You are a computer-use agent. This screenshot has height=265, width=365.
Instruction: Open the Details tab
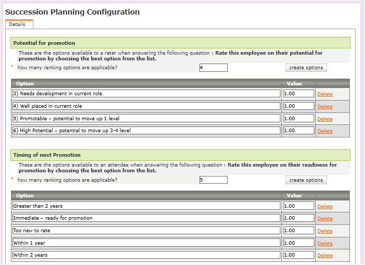click(17, 24)
